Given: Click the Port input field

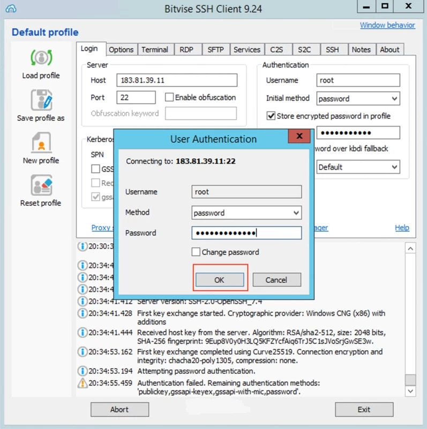Looking at the screenshot, I should point(136,97).
